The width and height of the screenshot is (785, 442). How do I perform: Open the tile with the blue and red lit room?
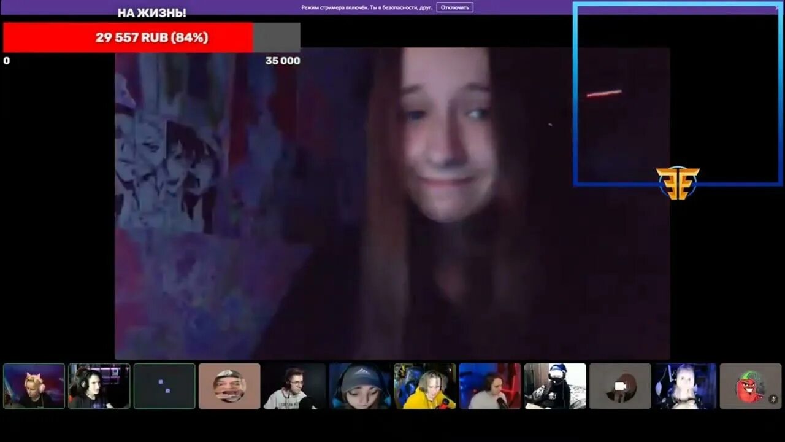pos(490,386)
